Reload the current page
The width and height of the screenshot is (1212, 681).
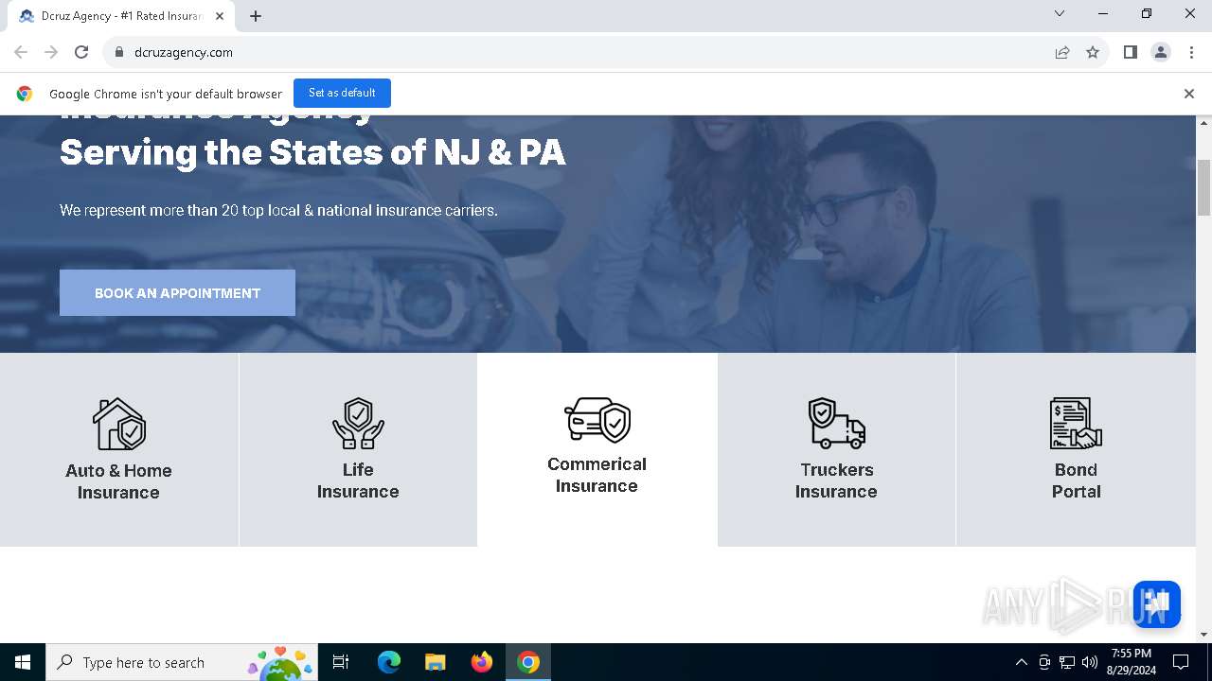(x=81, y=52)
